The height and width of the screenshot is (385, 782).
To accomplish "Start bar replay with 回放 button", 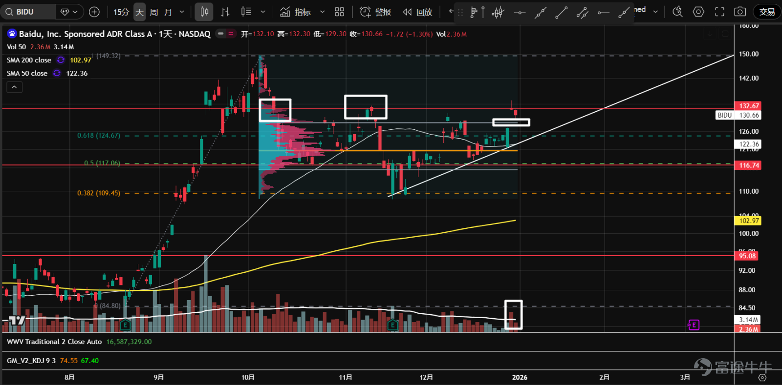I will (x=418, y=12).
